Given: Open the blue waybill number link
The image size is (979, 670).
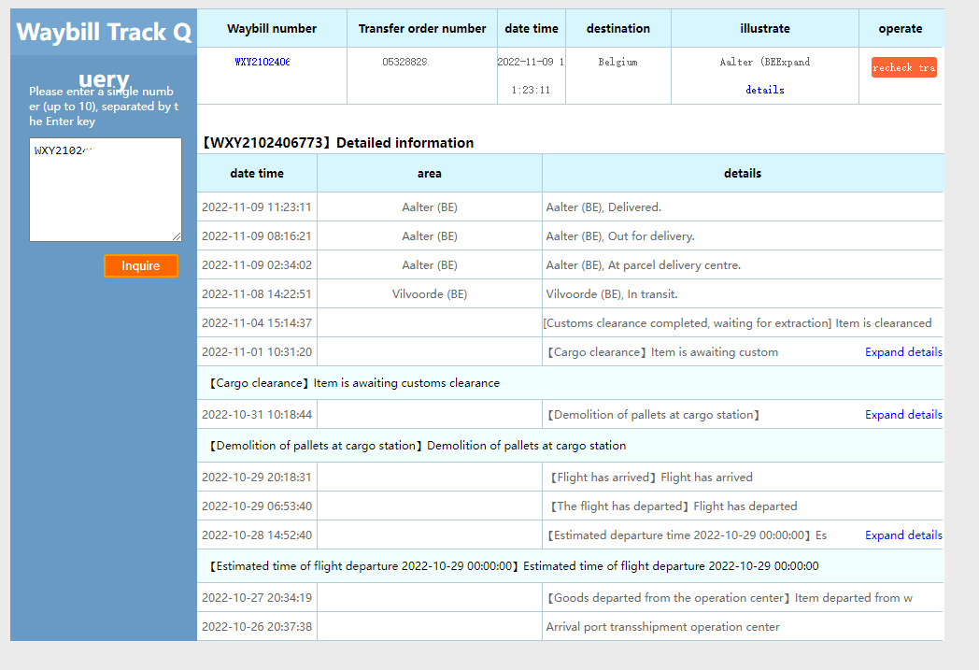Looking at the screenshot, I should [x=262, y=62].
